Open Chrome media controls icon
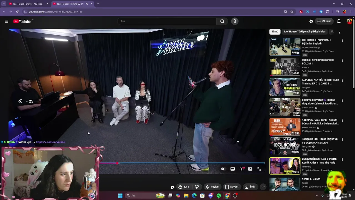The width and height of the screenshot is (355, 200). (338, 12)
